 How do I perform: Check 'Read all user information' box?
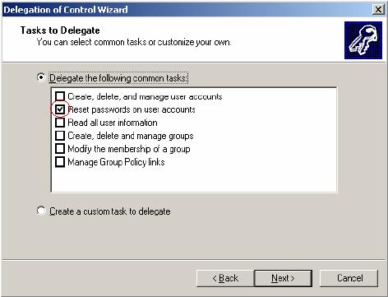click(x=60, y=123)
